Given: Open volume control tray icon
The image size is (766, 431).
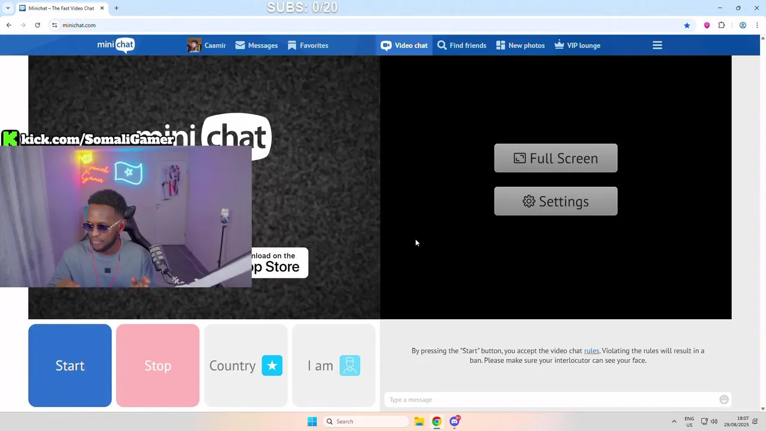Looking at the screenshot, I should click(713, 421).
